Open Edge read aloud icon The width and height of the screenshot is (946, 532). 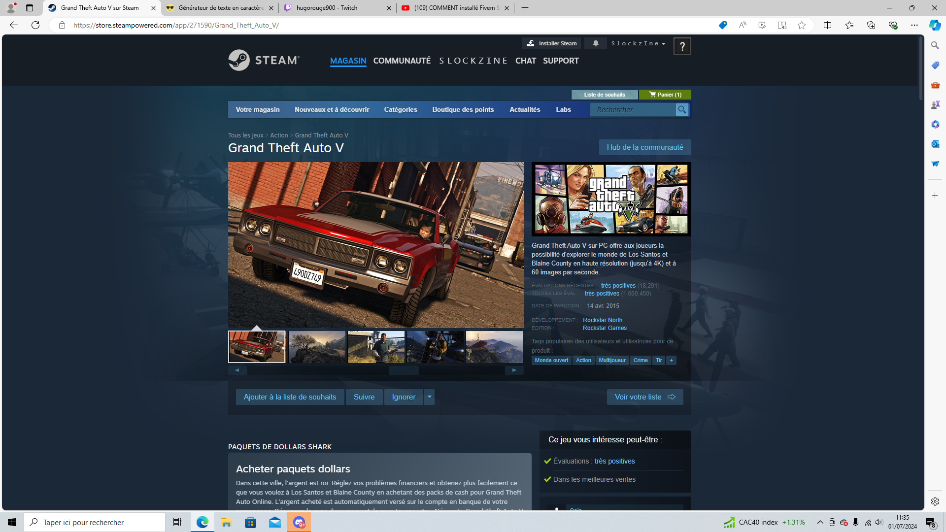pyautogui.click(x=743, y=25)
